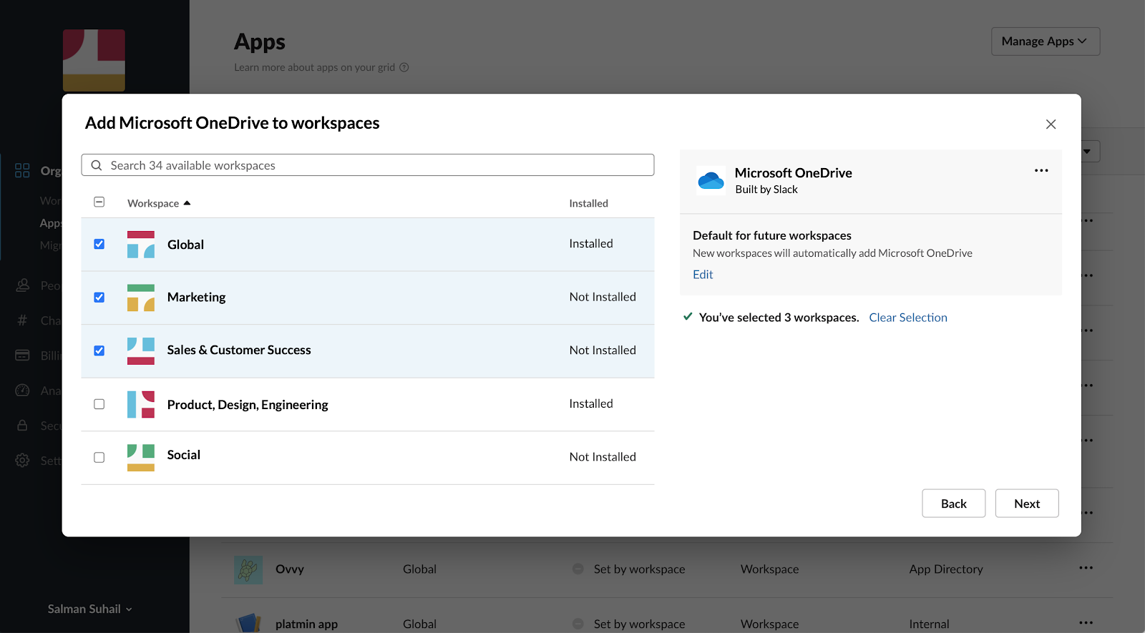The image size is (1145, 633).
Task: Open the three-dot menu for the platmin app row
Action: coord(1086,622)
